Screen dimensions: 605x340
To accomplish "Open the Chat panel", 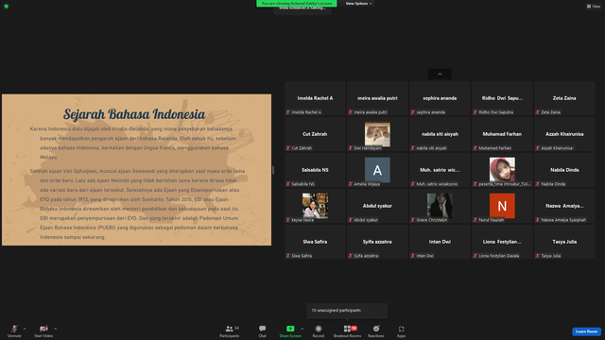I will pyautogui.click(x=263, y=331).
